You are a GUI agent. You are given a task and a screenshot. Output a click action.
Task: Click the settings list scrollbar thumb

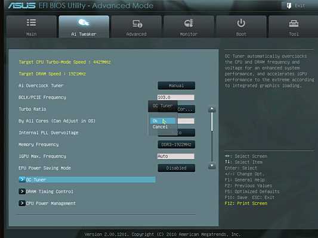coord(212,122)
